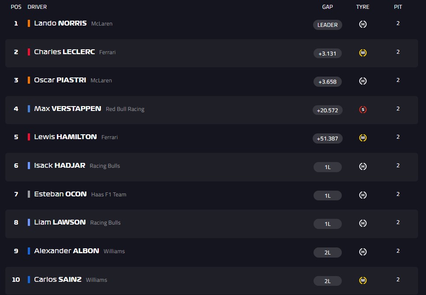This screenshot has width=426, height=295.
Task: Click Oscar Piastri hard tyre icon
Action: click(x=362, y=81)
